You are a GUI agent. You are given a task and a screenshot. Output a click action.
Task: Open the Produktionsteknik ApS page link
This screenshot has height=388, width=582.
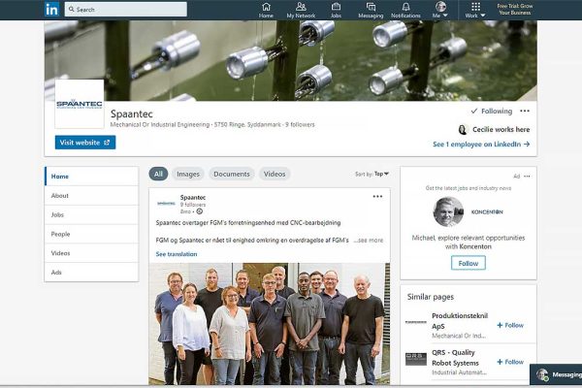click(460, 321)
